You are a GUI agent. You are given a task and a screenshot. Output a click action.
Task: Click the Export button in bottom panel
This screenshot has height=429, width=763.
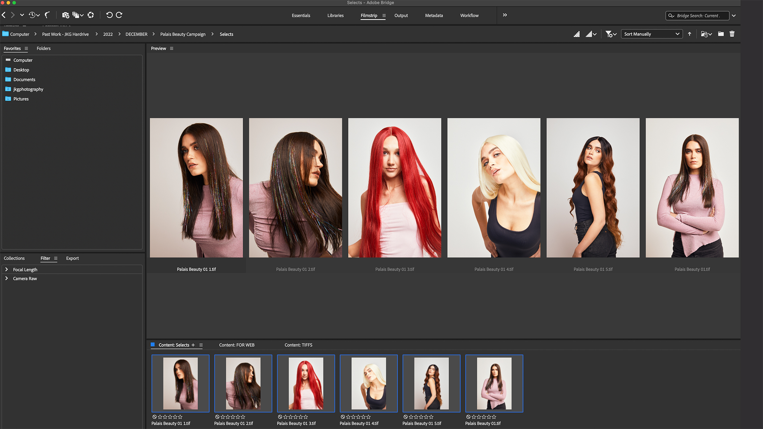click(x=72, y=258)
